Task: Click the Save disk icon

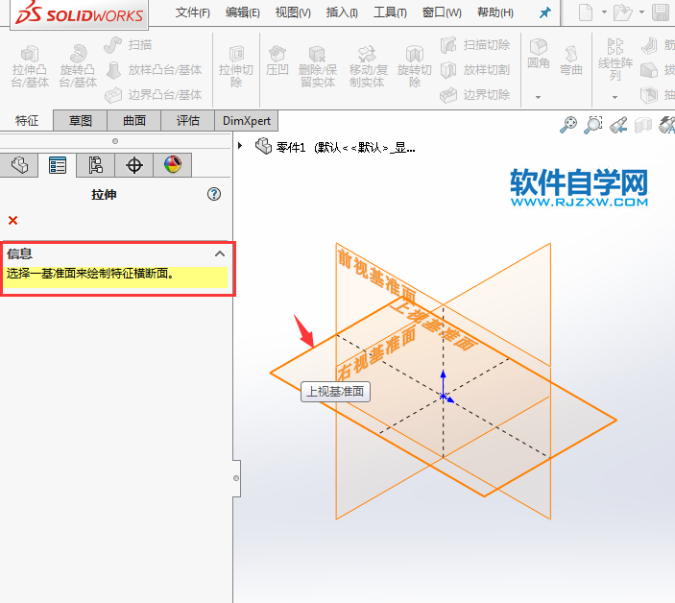Action: click(x=661, y=12)
